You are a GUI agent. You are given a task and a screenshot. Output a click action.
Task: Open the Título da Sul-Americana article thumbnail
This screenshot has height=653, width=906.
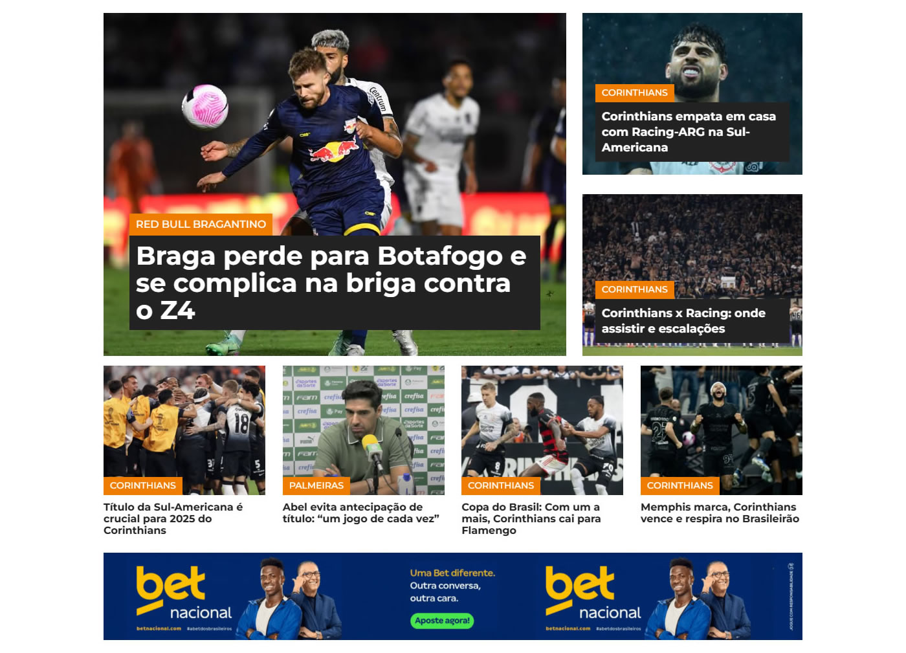[x=184, y=430]
